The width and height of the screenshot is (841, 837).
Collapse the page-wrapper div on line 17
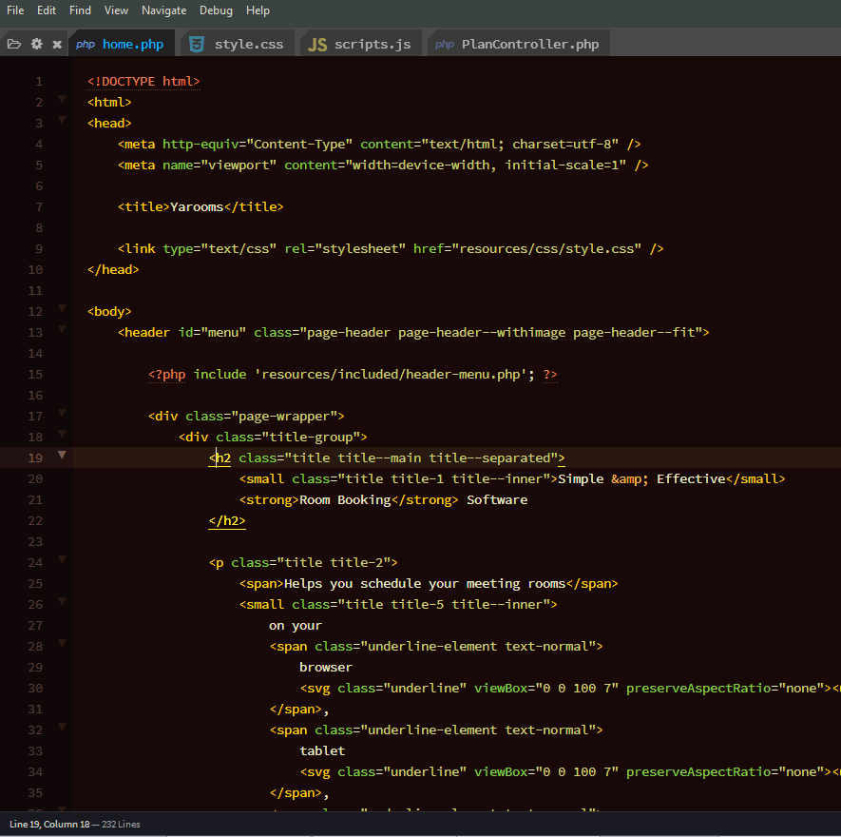pyautogui.click(x=62, y=413)
